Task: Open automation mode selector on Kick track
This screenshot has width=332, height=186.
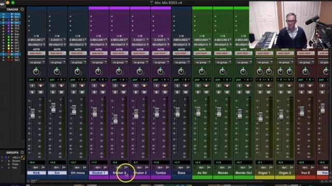Action: tap(36, 53)
